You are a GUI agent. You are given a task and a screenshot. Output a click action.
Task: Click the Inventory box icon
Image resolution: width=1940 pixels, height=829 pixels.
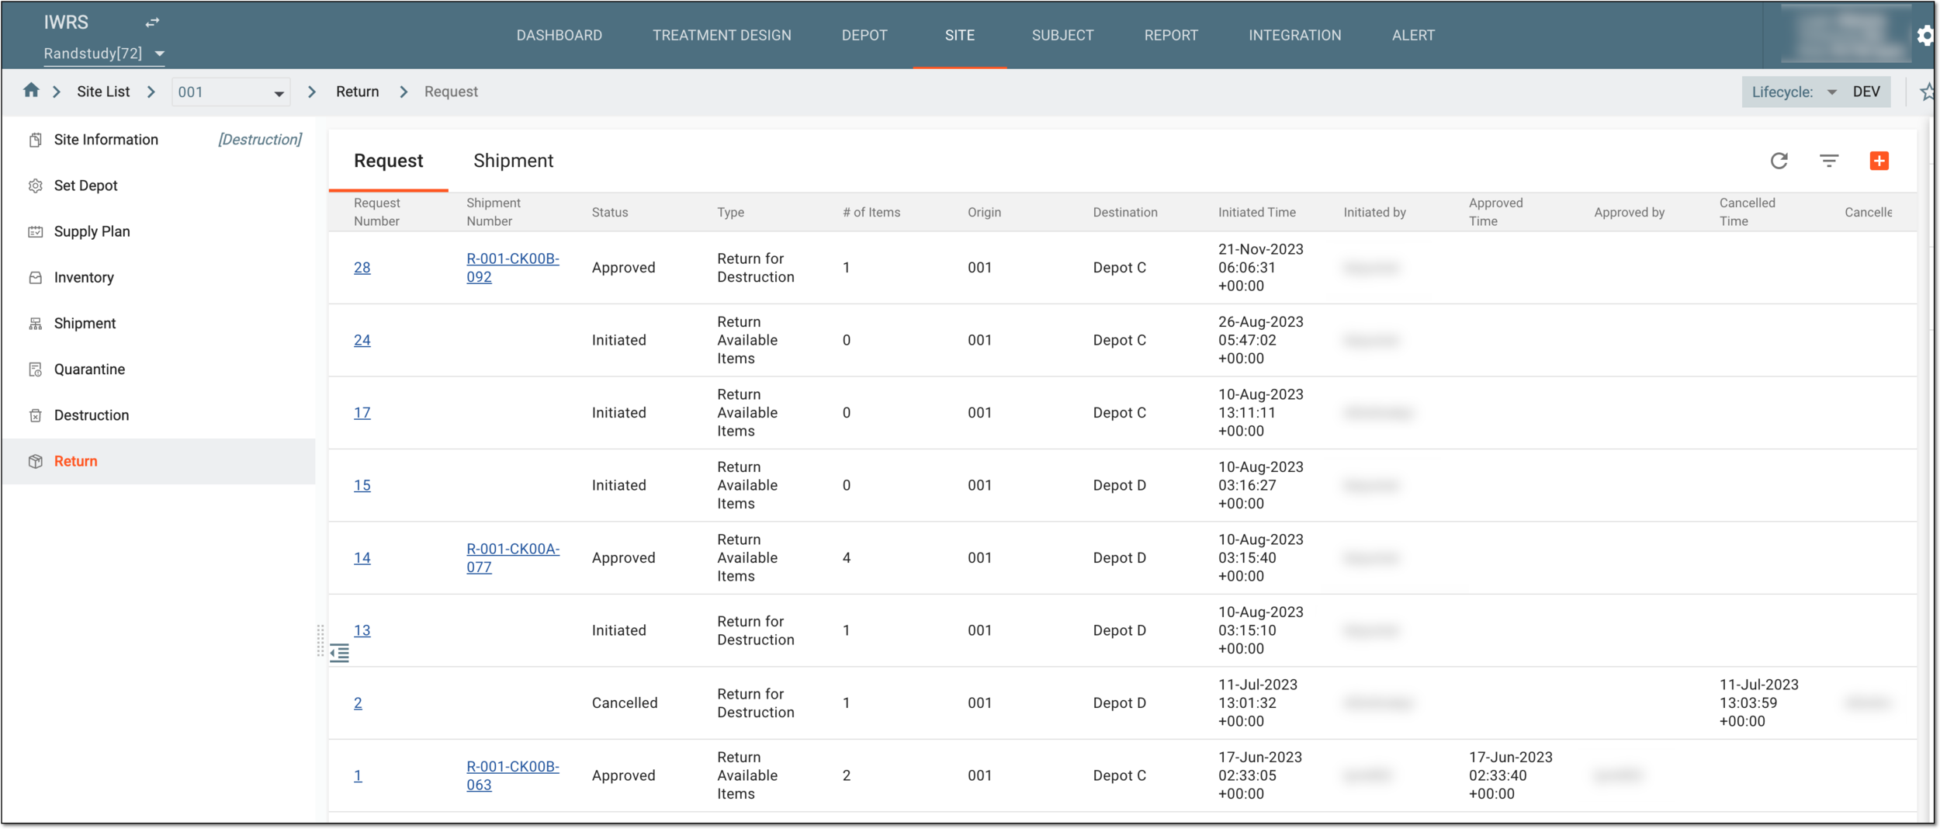pyautogui.click(x=36, y=277)
